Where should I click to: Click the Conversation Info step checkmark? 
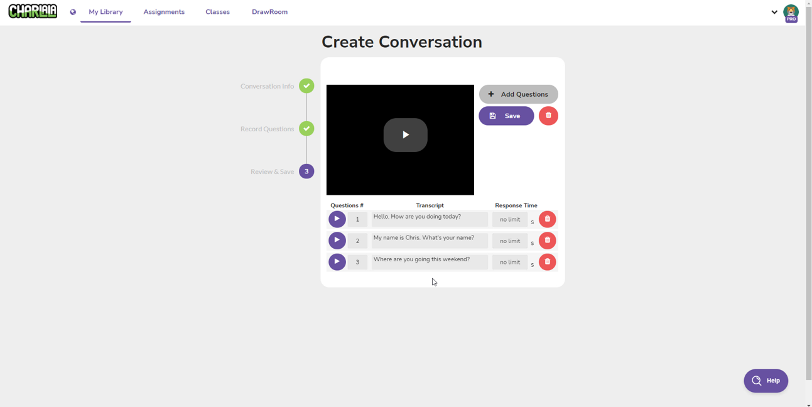click(306, 86)
